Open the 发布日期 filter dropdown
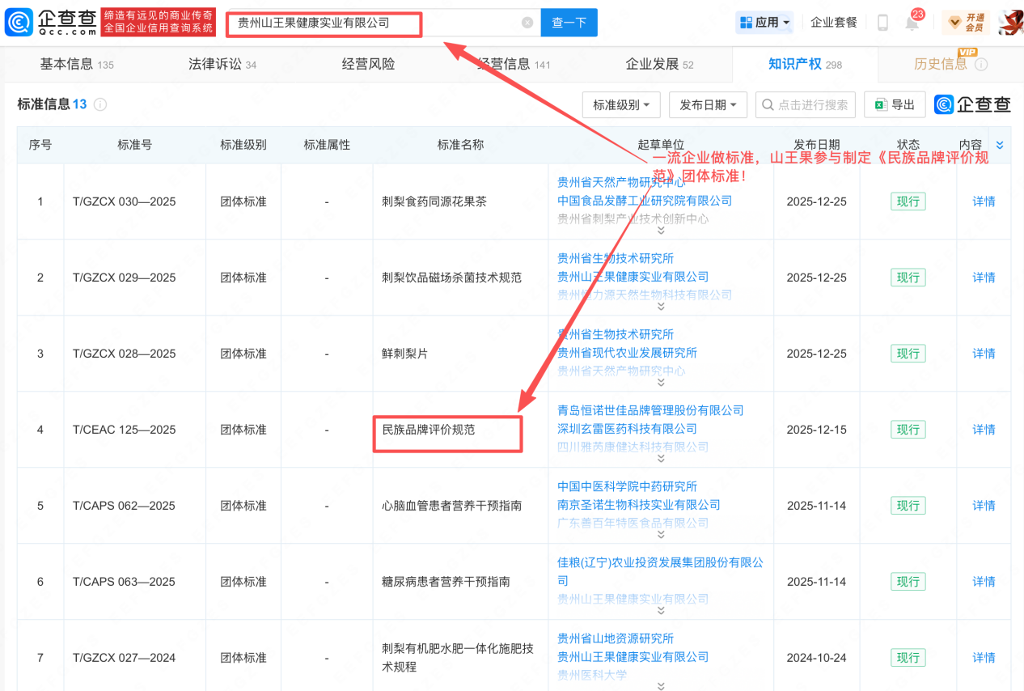 coord(708,104)
